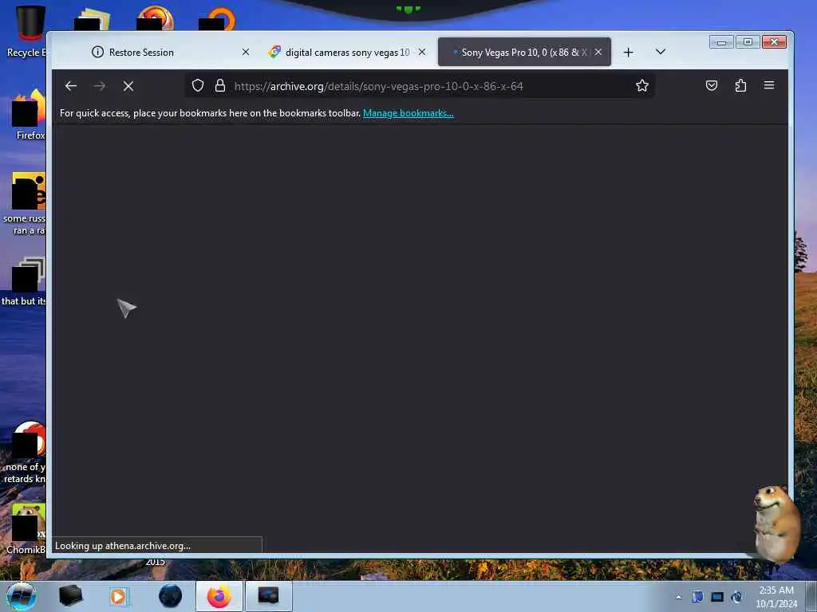The image size is (817, 612).
Task: Open the dark globe taskbar icon
Action: point(171,596)
